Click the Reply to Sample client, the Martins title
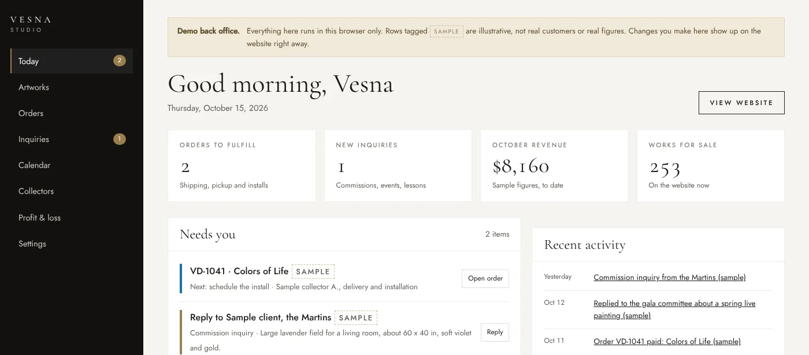This screenshot has width=809, height=355. pos(261,317)
